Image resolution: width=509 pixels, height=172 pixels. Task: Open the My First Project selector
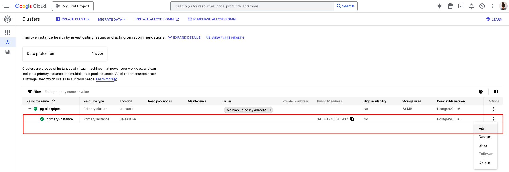click(x=73, y=6)
